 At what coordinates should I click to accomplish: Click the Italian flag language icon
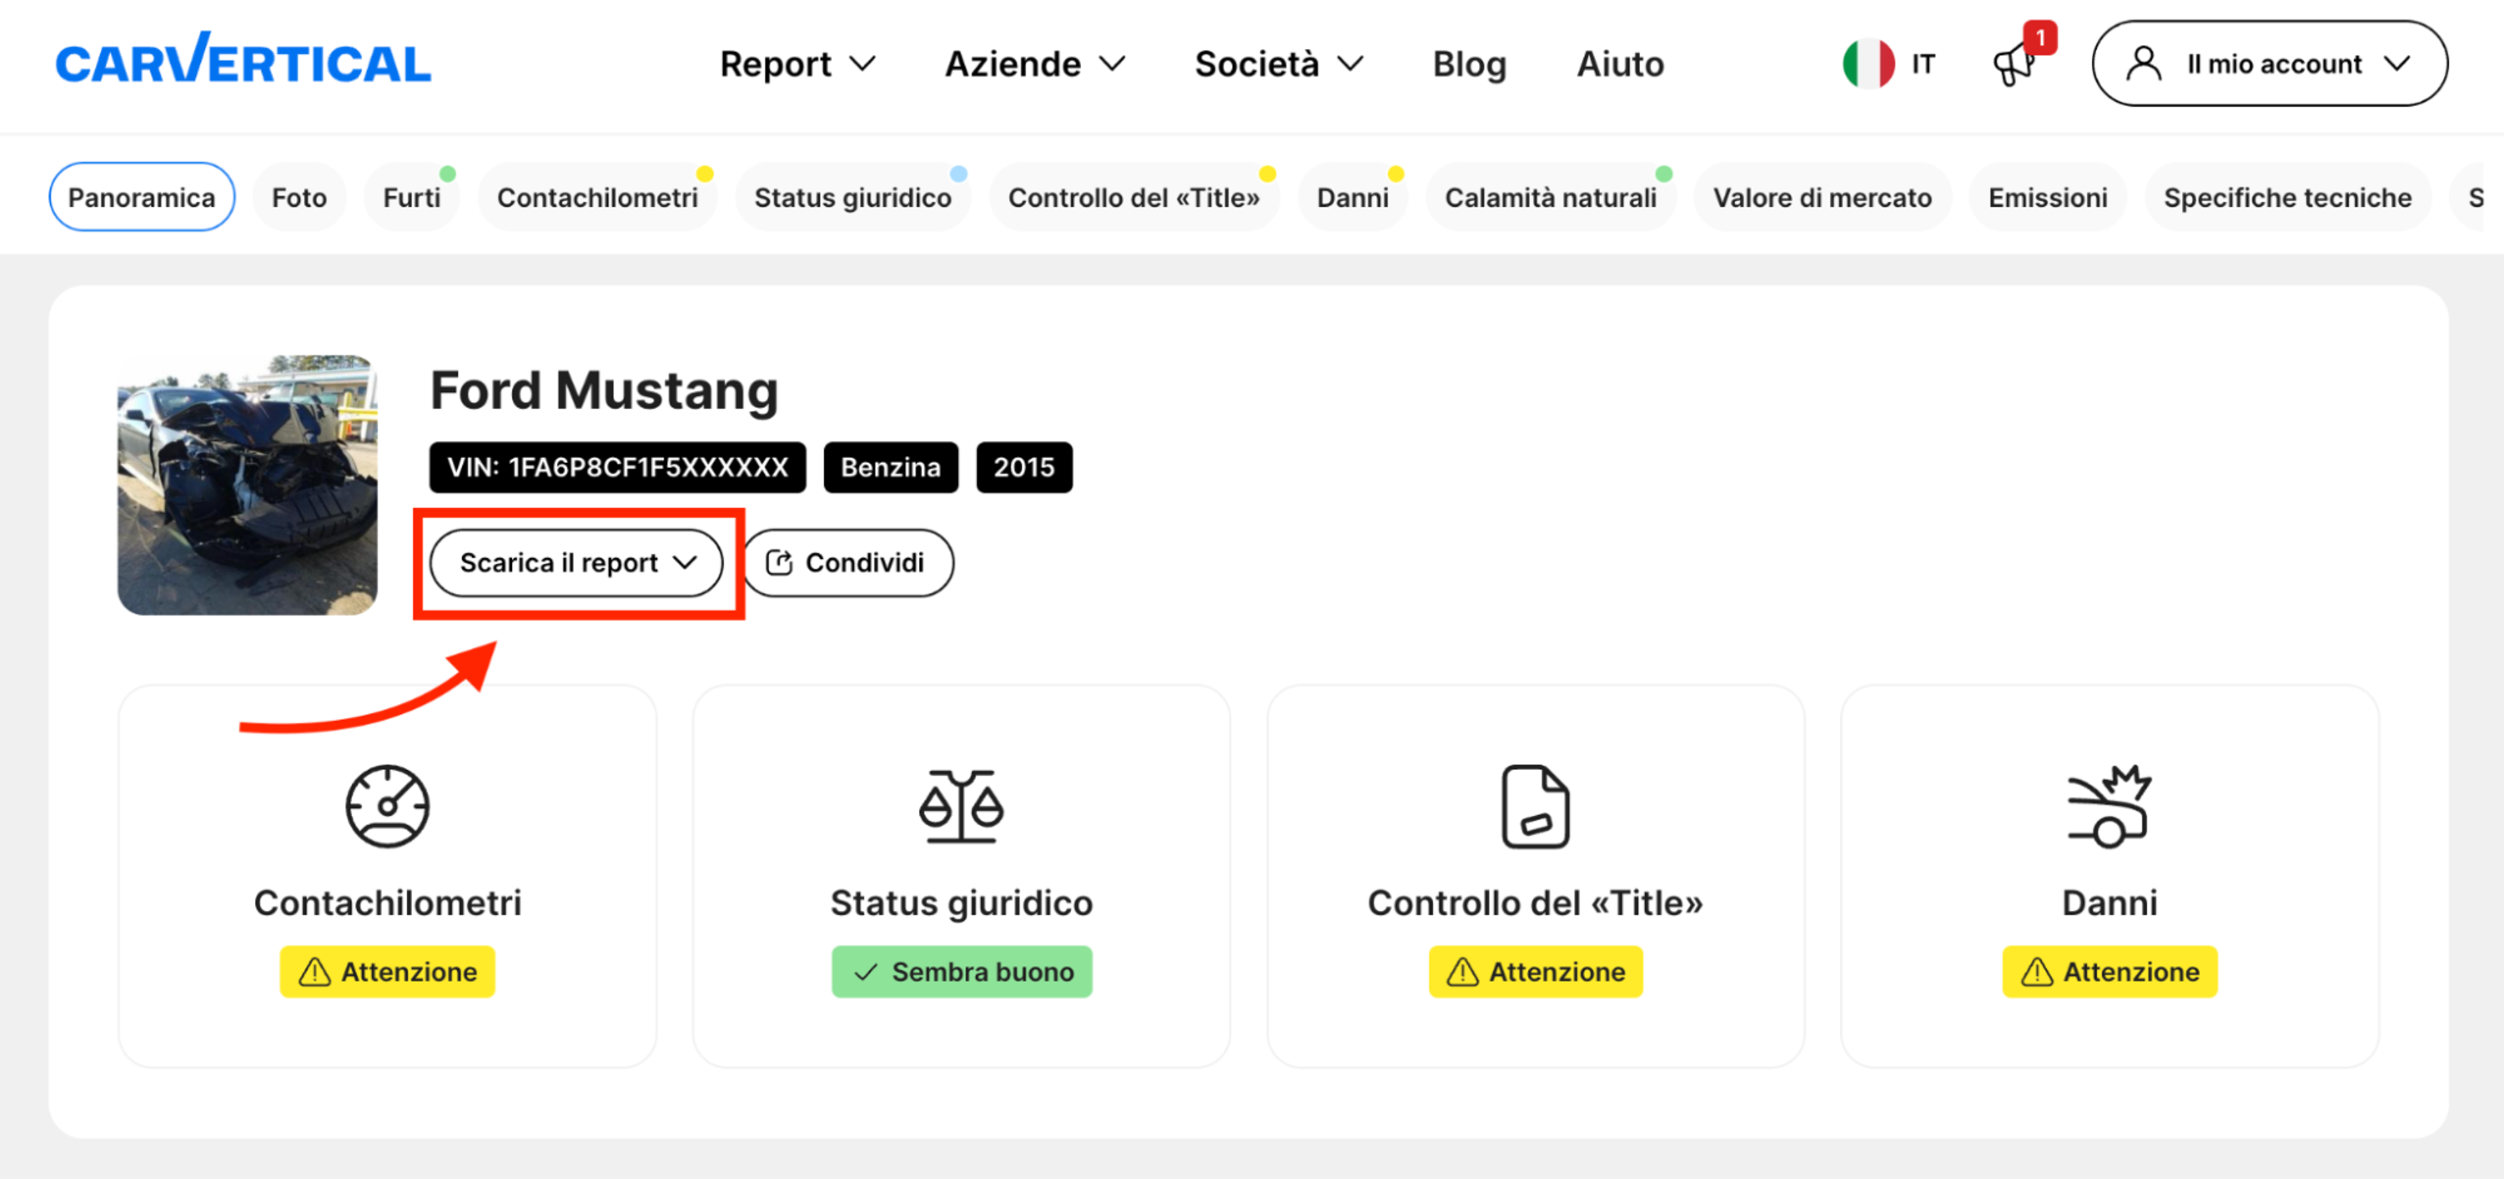pos(1868,64)
